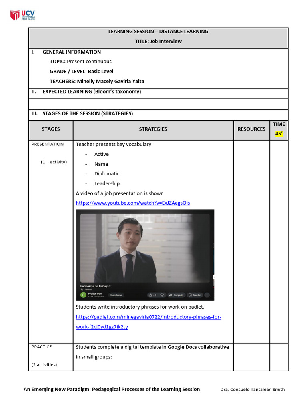
Task: Open the padlet introductory-phrases-for-work link
Action: pos(149,322)
